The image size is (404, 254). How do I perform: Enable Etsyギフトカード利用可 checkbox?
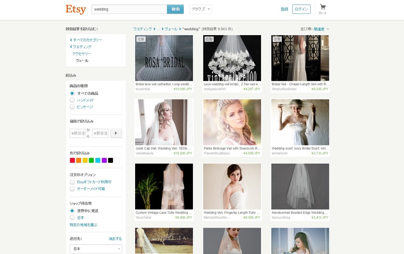pos(72,182)
